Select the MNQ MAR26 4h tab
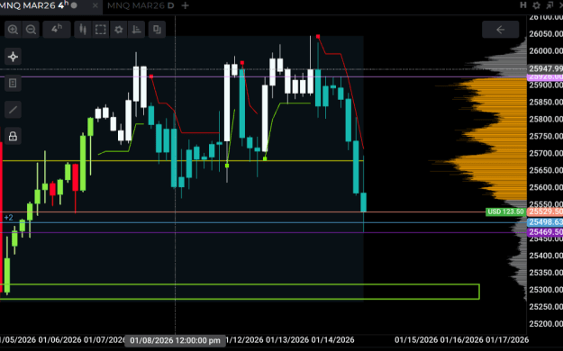 point(34,5)
